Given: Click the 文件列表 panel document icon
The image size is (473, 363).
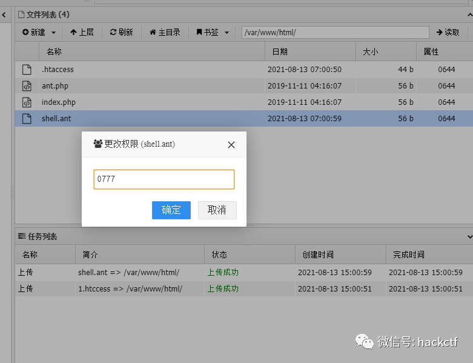Looking at the screenshot, I should [x=21, y=15].
